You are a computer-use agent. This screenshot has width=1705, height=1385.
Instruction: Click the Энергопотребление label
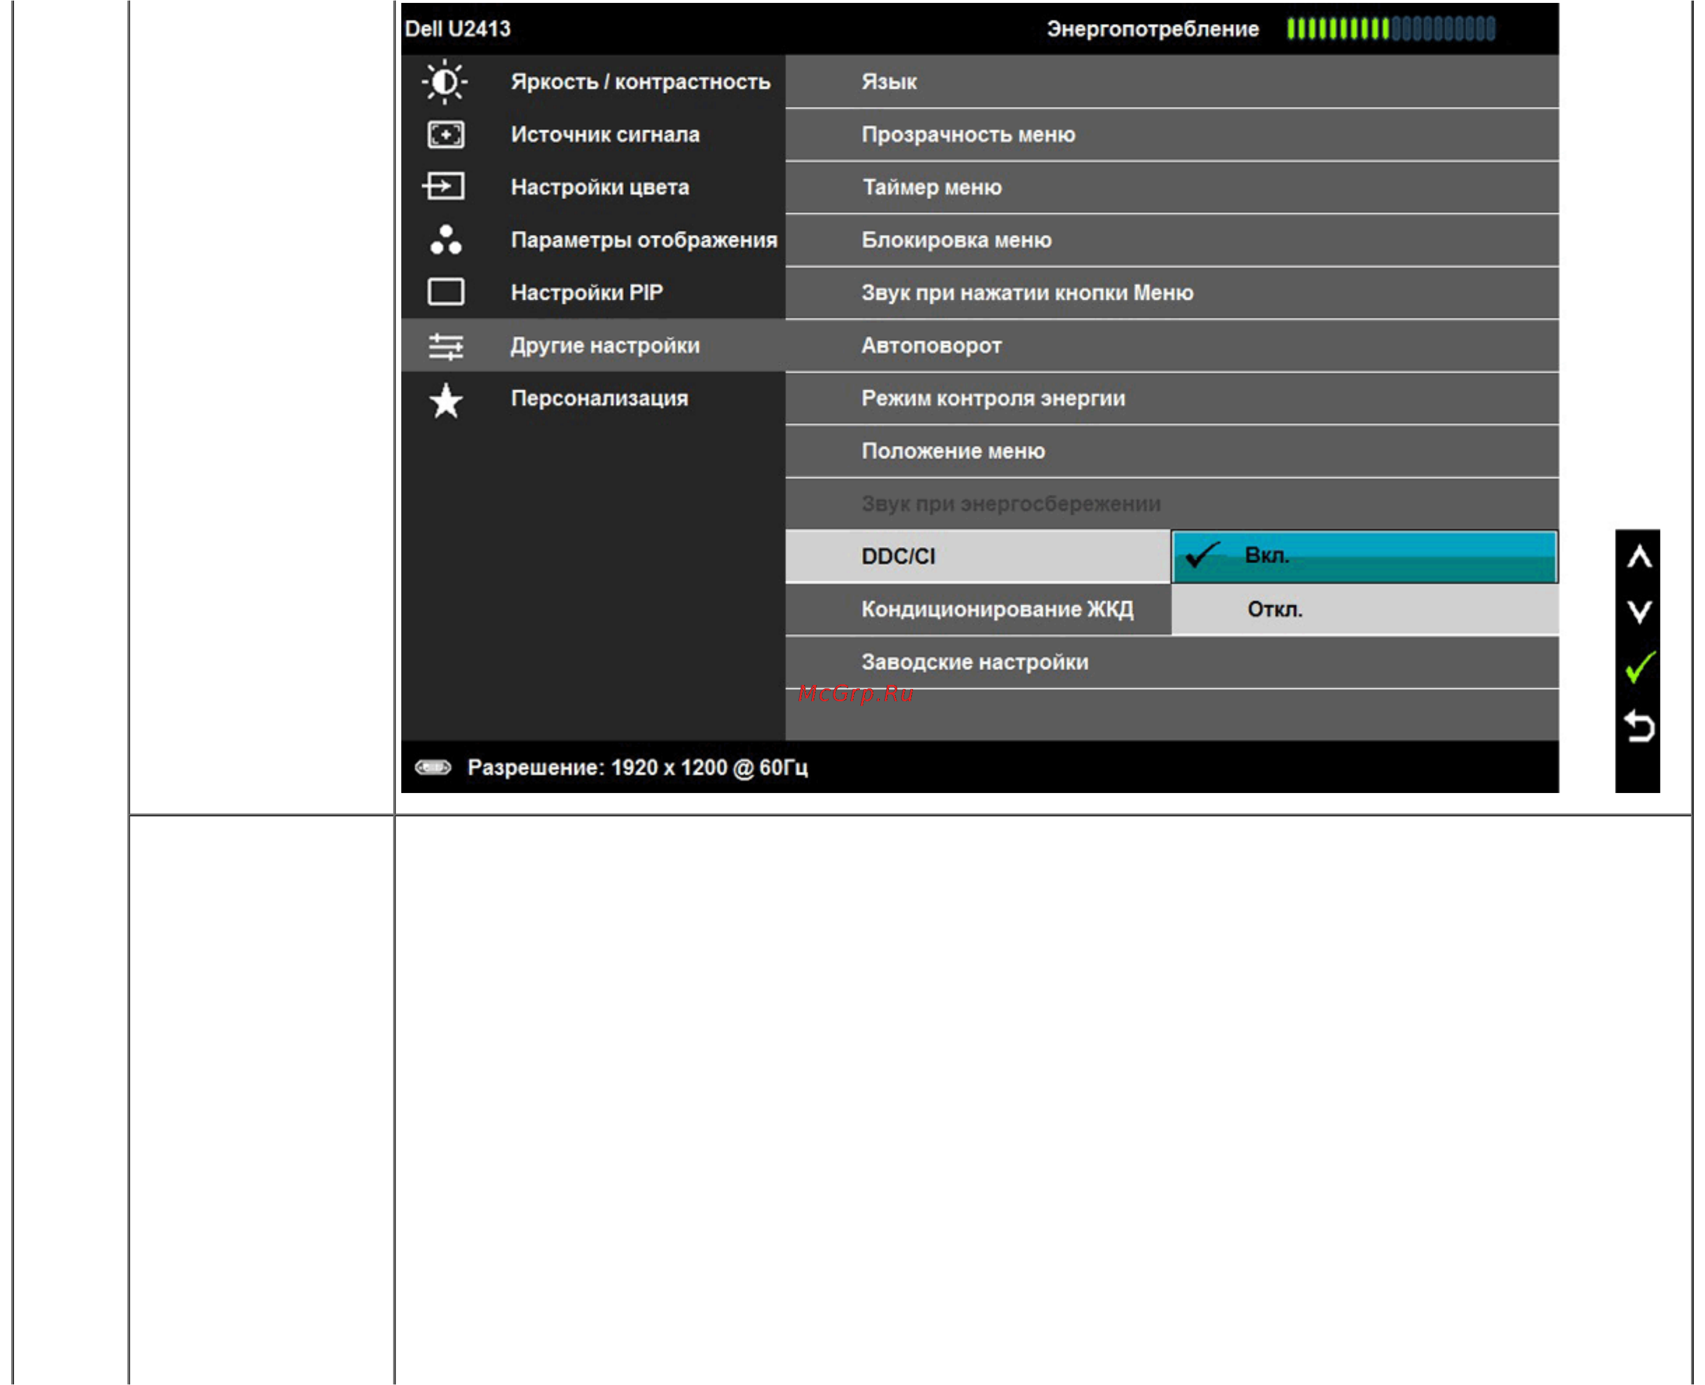[1152, 30]
